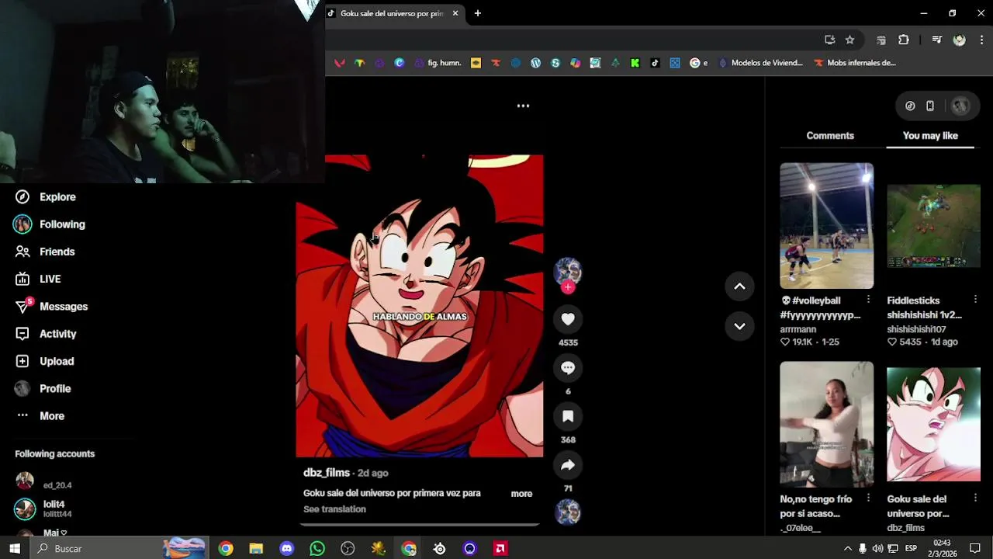
Task: Open 'fig. humn.' bookmark
Action: point(438,63)
